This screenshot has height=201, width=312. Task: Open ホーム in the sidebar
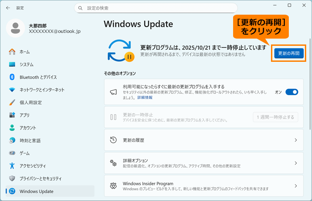[x=50, y=52]
